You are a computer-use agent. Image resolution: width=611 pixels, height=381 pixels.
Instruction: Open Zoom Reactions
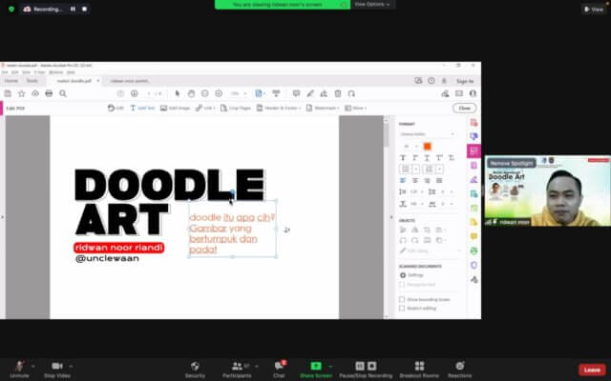[x=460, y=370]
